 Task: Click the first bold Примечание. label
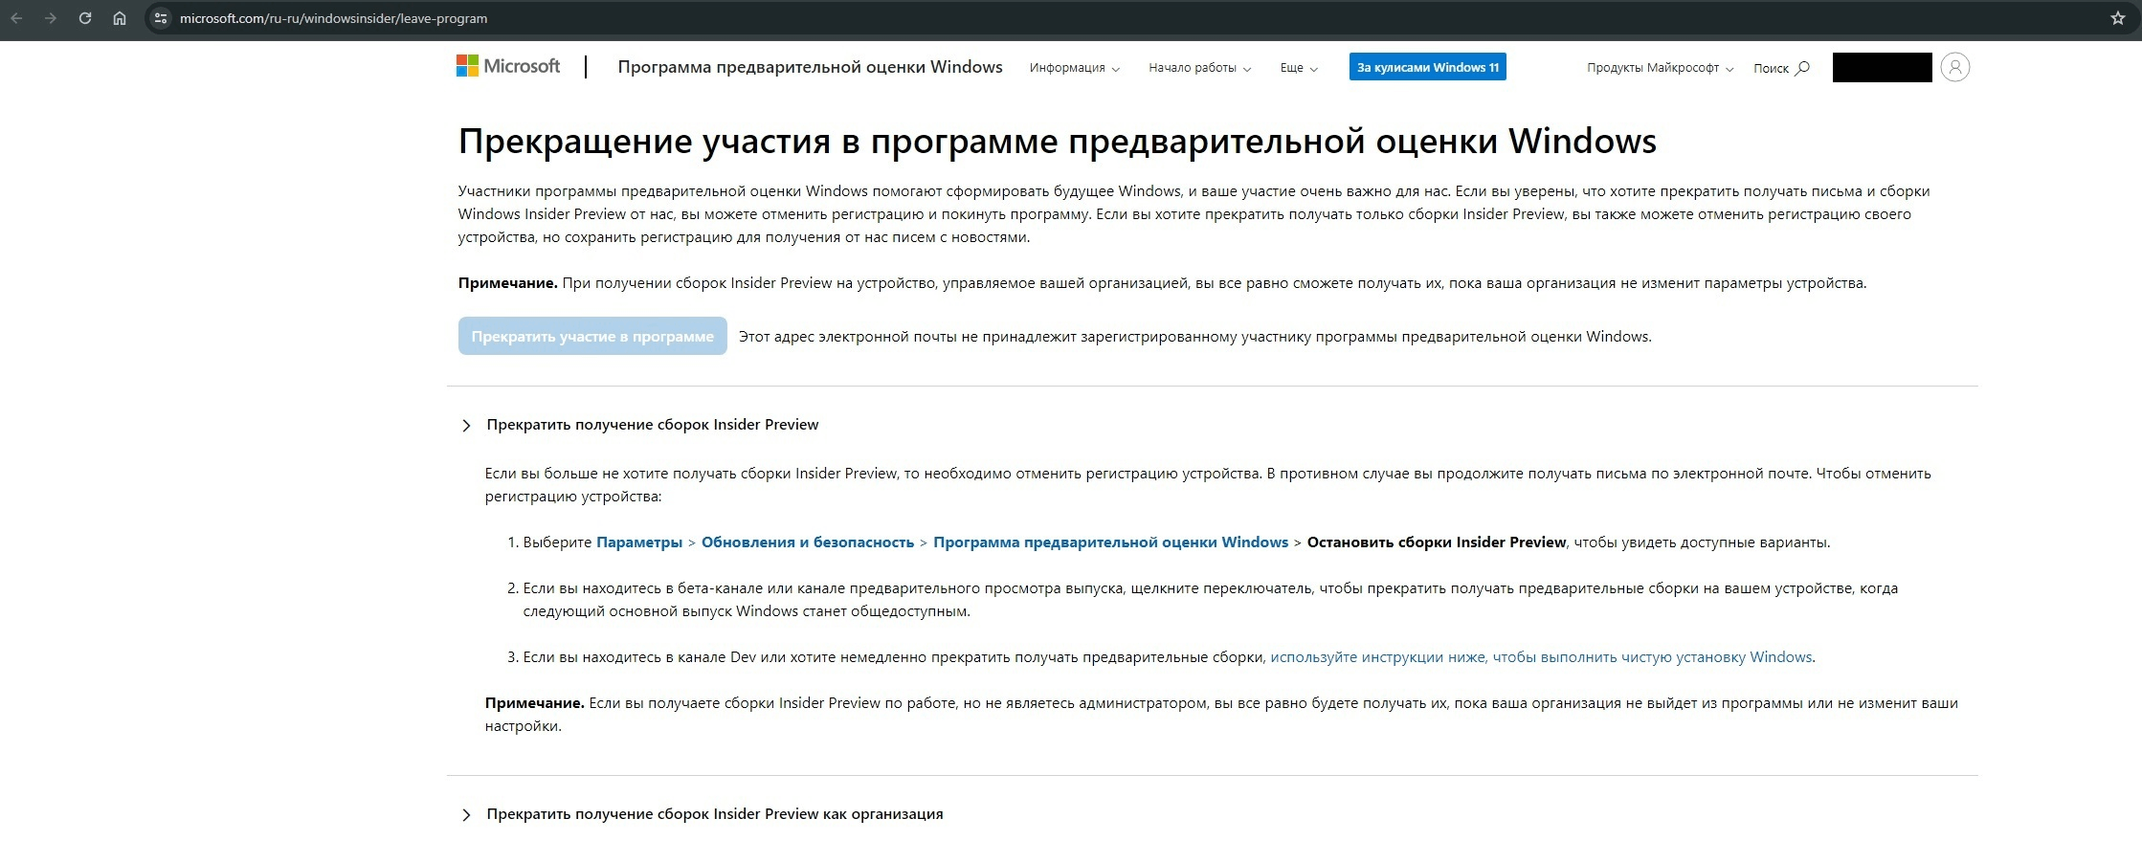click(507, 283)
